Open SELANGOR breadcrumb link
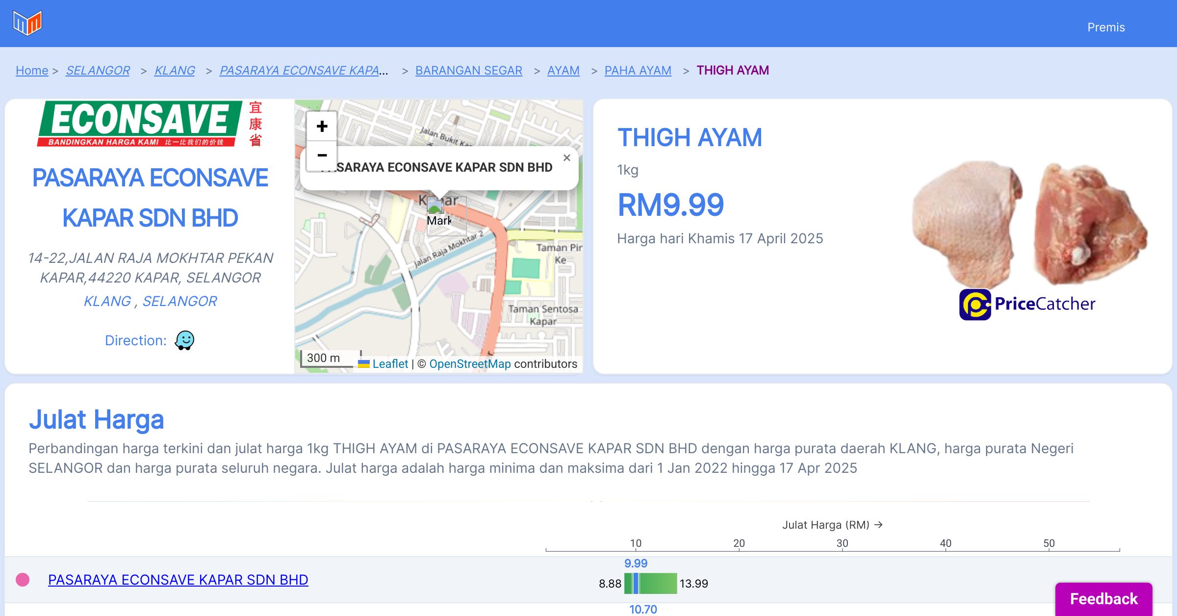The width and height of the screenshot is (1177, 616). [x=98, y=71]
